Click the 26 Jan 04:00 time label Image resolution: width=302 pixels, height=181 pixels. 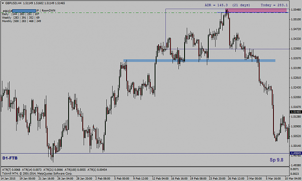pyautogui.click(x=65, y=179)
